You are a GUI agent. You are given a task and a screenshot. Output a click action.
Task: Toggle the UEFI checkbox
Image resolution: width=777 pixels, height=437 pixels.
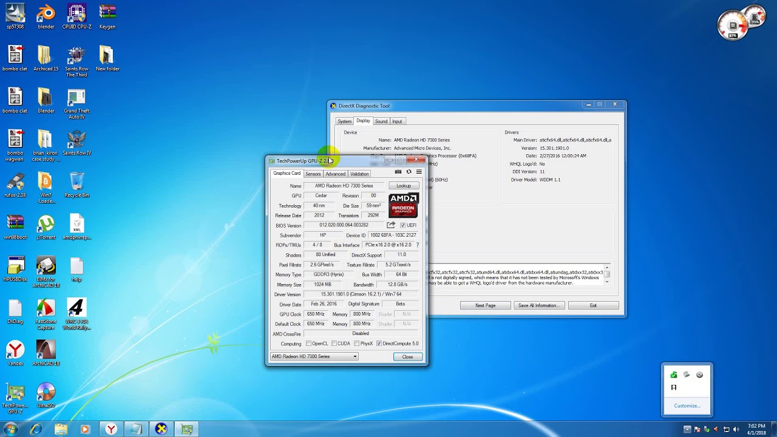click(x=402, y=225)
